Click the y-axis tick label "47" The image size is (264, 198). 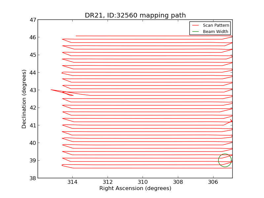click(x=33, y=20)
